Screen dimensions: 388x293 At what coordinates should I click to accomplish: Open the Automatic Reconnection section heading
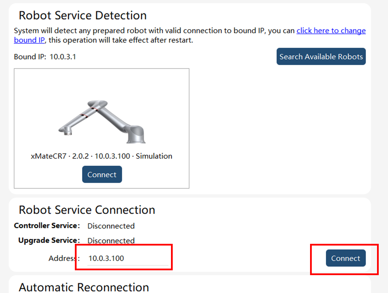click(x=84, y=287)
